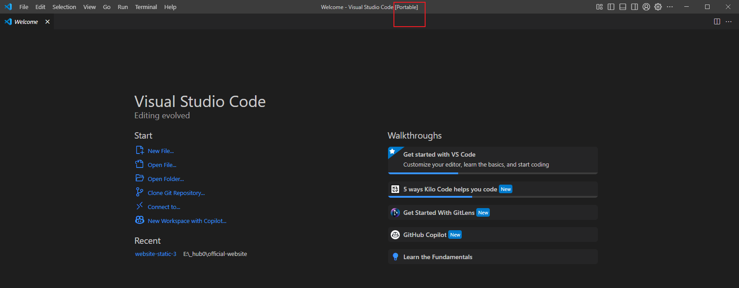Click the GitLens walkthrough icon

(395, 213)
